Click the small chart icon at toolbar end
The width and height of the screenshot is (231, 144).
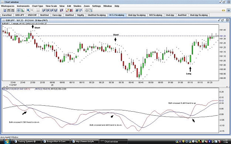coord(228,10)
